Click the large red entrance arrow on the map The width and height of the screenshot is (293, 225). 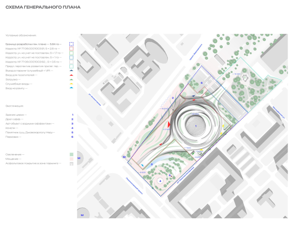coord(169,124)
